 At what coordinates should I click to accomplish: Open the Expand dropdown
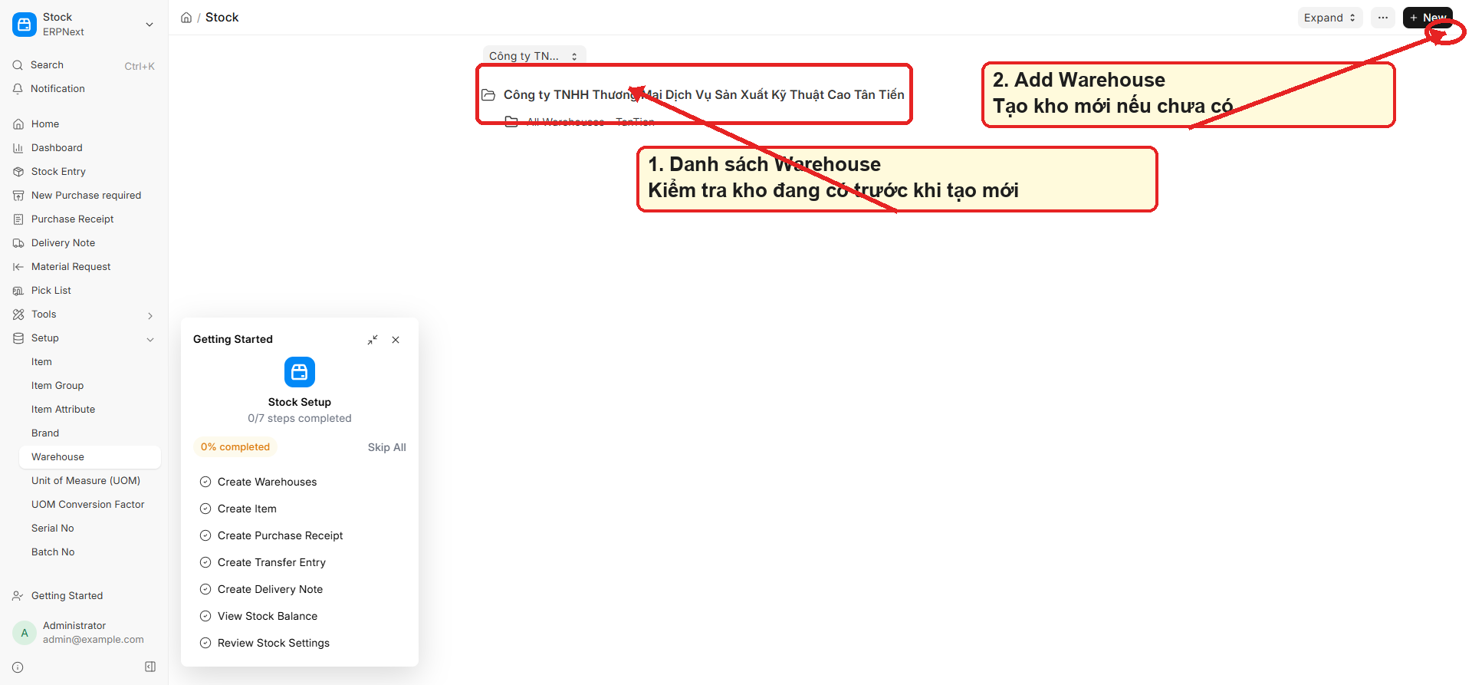[1330, 18]
